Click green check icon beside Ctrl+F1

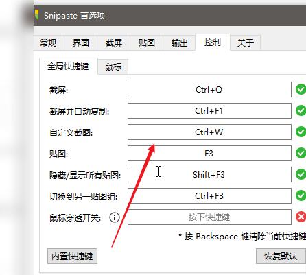[x=301, y=110]
